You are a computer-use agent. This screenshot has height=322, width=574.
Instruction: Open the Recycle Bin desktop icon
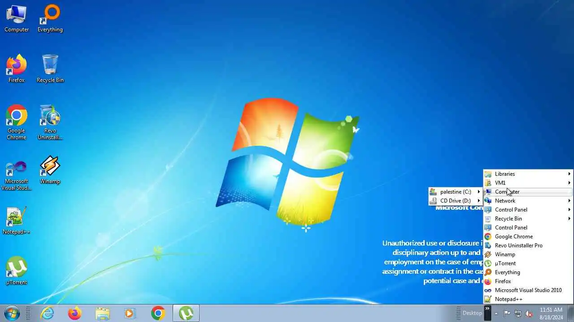[50, 69]
